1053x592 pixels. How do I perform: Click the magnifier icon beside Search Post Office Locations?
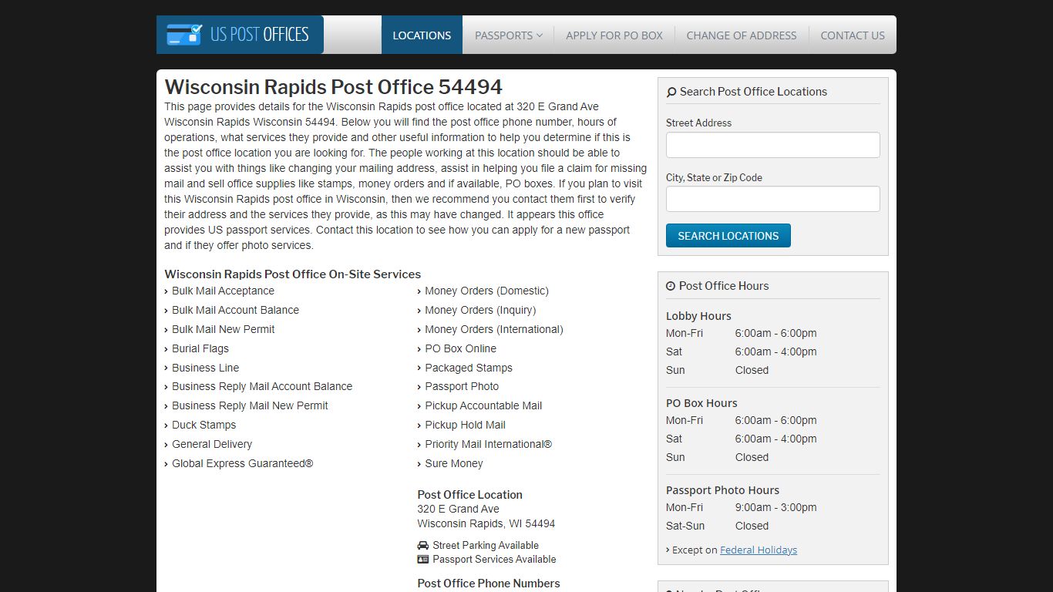pos(671,92)
